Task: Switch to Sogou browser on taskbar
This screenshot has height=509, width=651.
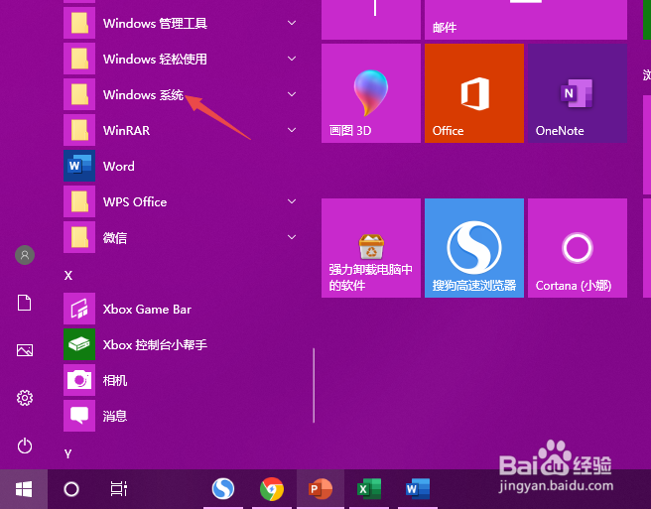Action: click(223, 488)
